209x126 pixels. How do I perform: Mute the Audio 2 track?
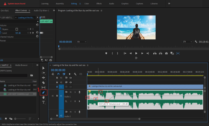click(x=71, y=112)
